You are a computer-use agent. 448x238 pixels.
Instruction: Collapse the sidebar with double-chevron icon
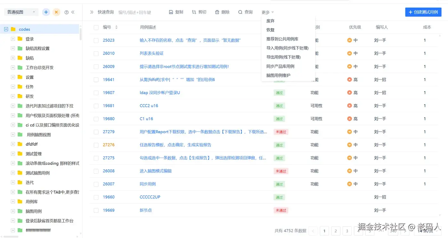(x=73, y=12)
